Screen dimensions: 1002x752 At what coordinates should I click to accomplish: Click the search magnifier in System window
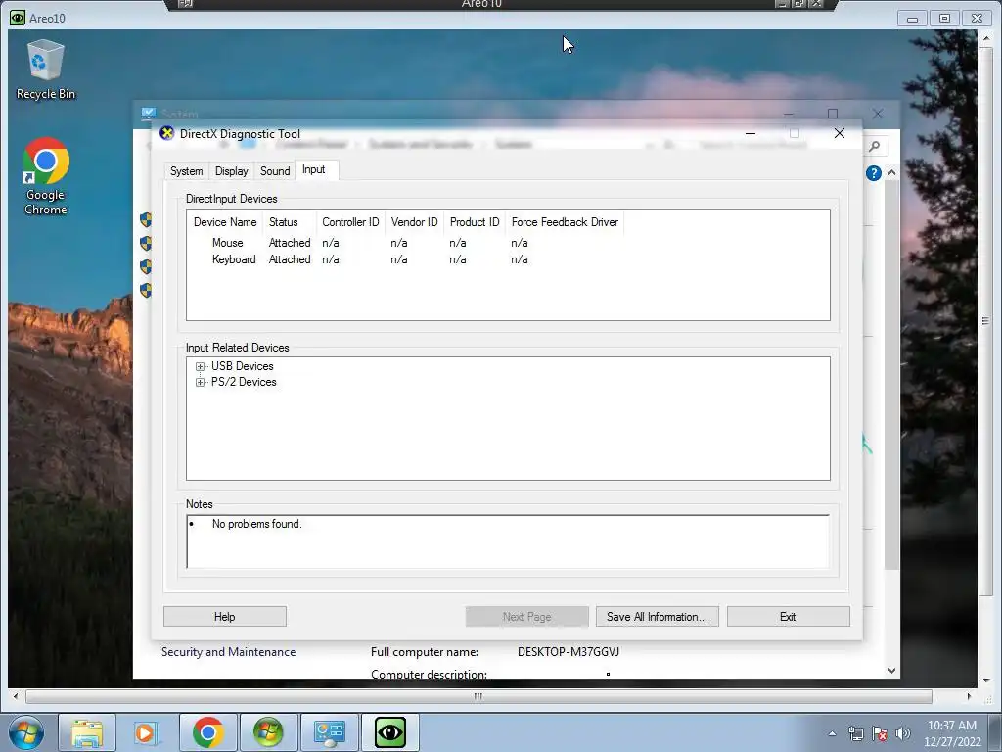click(x=874, y=147)
